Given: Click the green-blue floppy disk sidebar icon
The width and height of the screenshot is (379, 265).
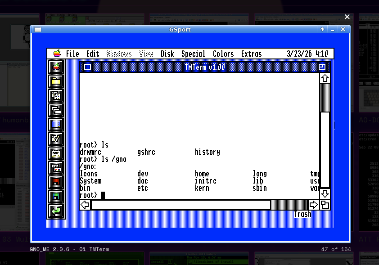Looking at the screenshot, I should coord(56,197).
